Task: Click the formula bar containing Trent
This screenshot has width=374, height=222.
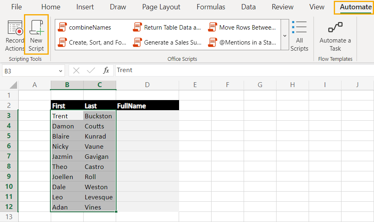Action: coord(244,70)
